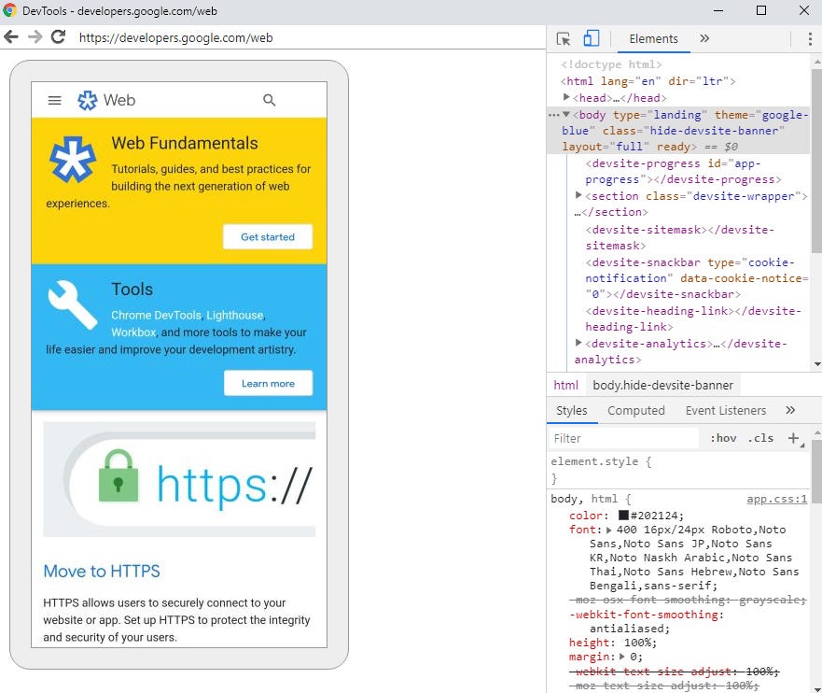
Task: Toggle the .cls classes button
Action: coord(760,439)
